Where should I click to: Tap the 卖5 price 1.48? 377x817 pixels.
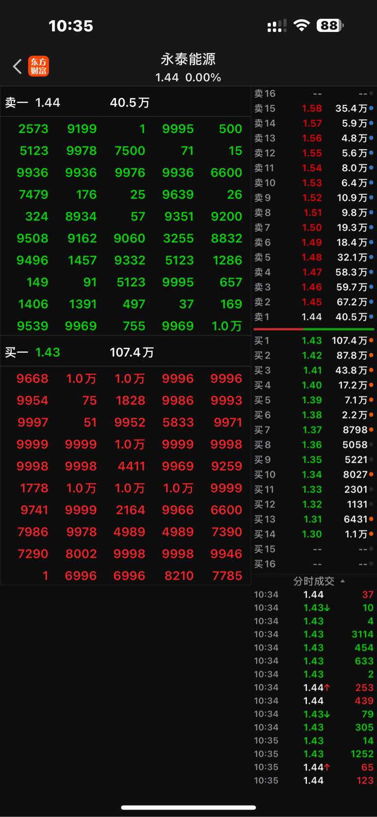coord(312,257)
